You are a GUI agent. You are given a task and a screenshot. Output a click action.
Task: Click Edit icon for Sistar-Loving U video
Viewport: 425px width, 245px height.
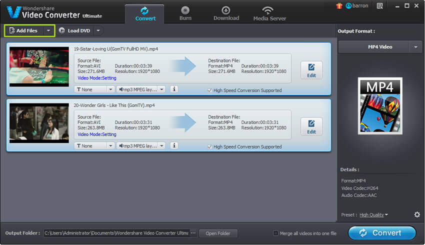coord(311,70)
